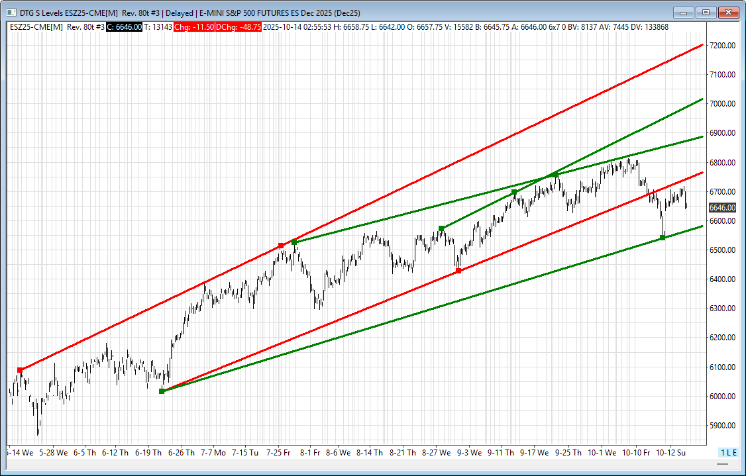Select the red anchor at the 9-3 low
The height and width of the screenshot is (476, 746).
click(x=458, y=271)
